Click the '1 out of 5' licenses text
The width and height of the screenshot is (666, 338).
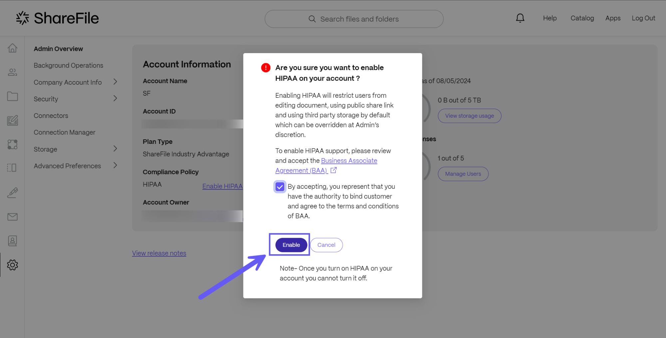[x=451, y=158]
